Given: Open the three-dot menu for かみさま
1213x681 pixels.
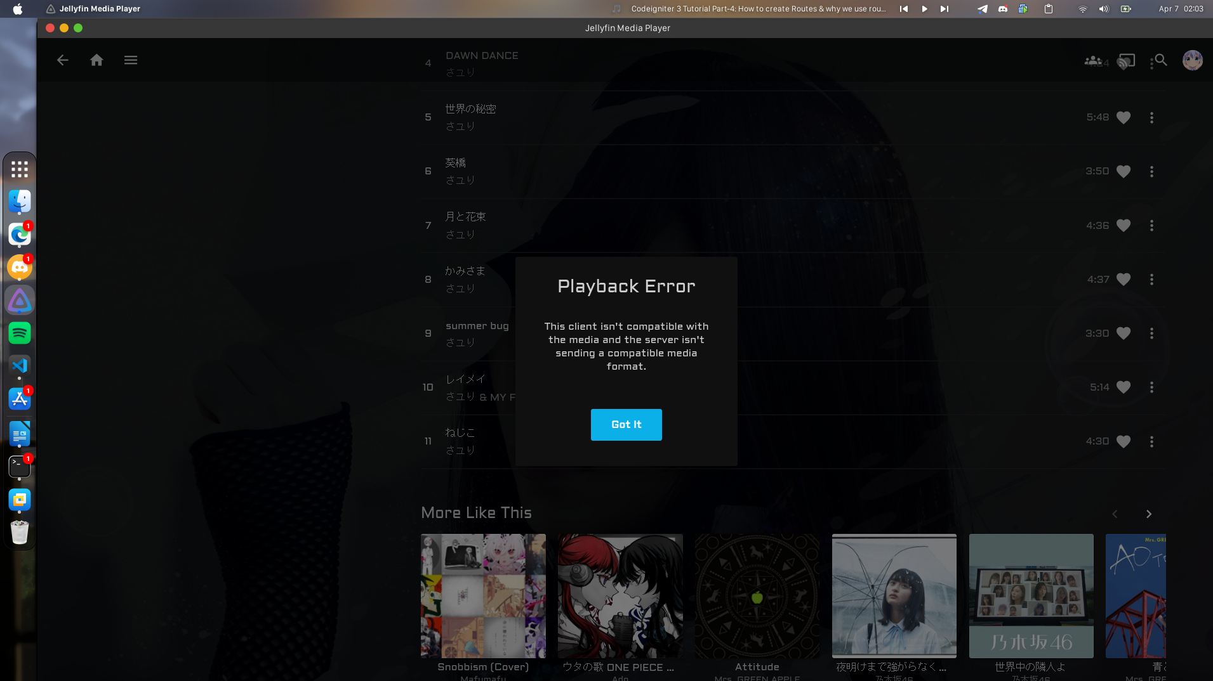Looking at the screenshot, I should (x=1151, y=279).
